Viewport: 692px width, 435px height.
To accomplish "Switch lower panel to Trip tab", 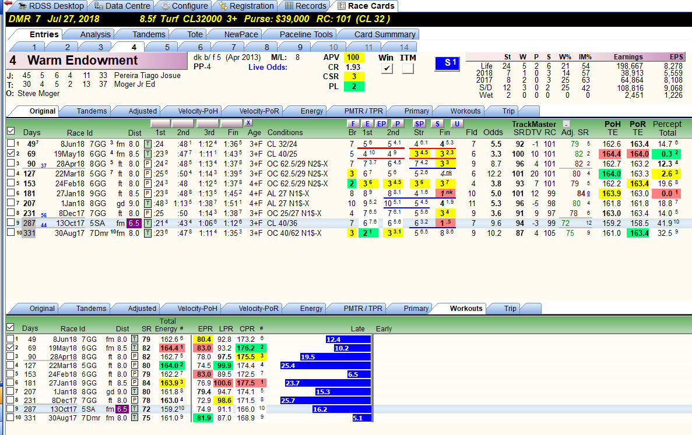I will pos(510,309).
